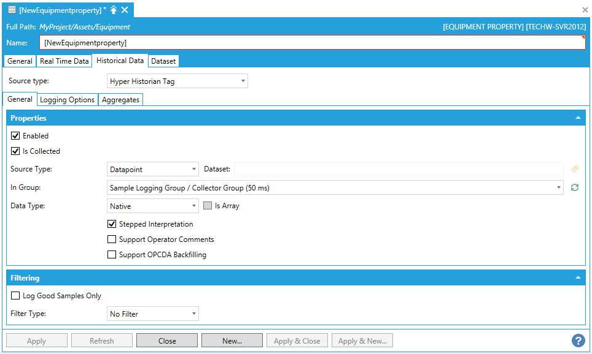Click the Close button
592x354 pixels.
click(167, 341)
